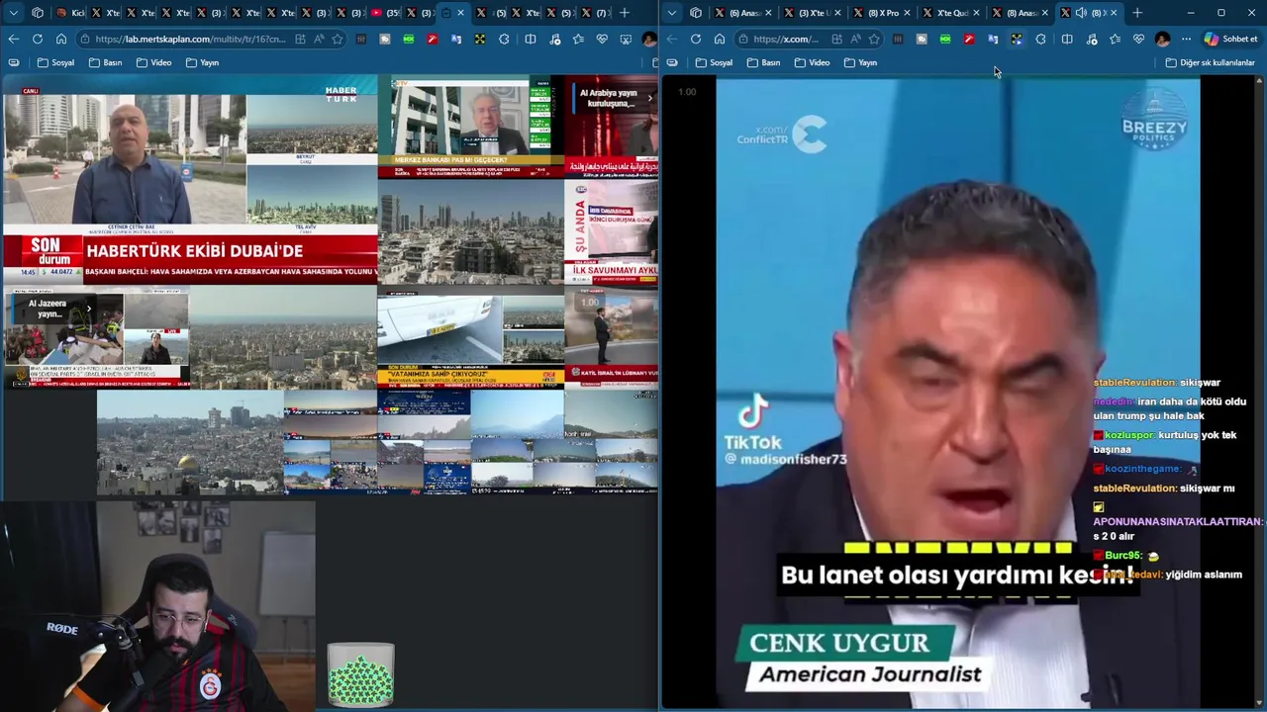The image size is (1267, 712).
Task: Favorite the x.com page with star icon
Action: [x=874, y=39]
